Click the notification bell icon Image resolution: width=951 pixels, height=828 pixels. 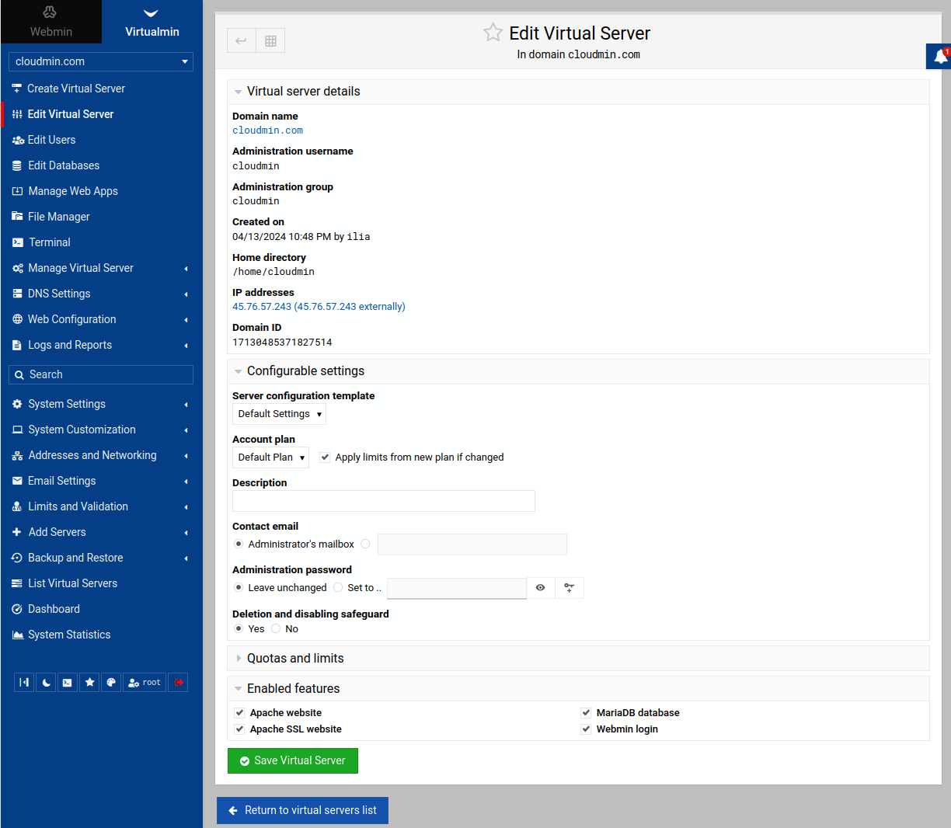[x=940, y=56]
